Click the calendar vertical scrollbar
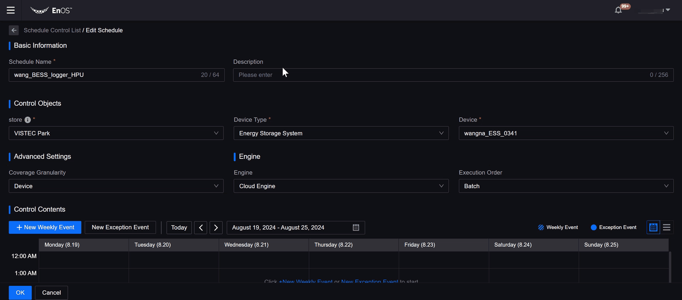 pyautogui.click(x=670, y=267)
